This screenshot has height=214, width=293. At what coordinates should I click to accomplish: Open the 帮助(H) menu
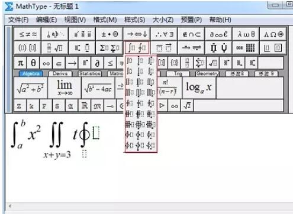click(220, 20)
